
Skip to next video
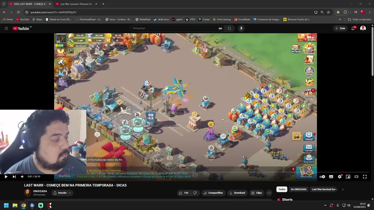(x=14, y=176)
